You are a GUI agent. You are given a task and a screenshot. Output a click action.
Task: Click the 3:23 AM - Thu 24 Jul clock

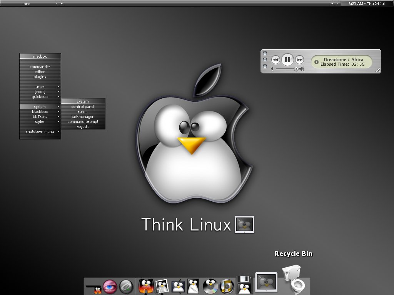(367, 3)
